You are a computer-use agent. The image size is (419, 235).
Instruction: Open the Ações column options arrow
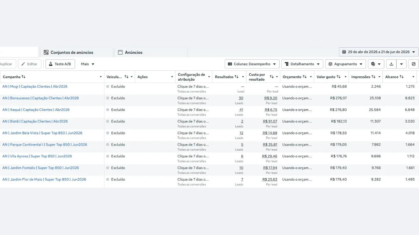pos(172,77)
